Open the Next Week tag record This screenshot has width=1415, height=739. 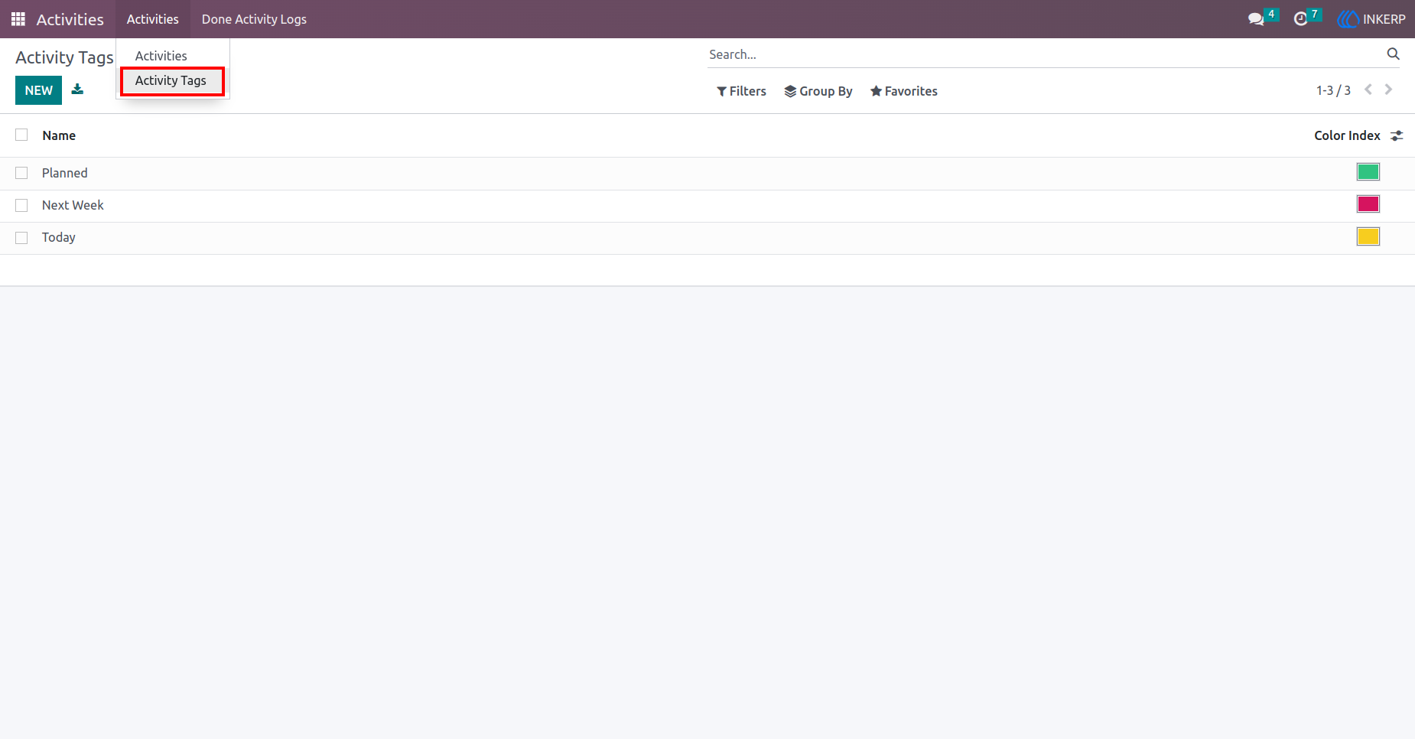pyautogui.click(x=73, y=205)
